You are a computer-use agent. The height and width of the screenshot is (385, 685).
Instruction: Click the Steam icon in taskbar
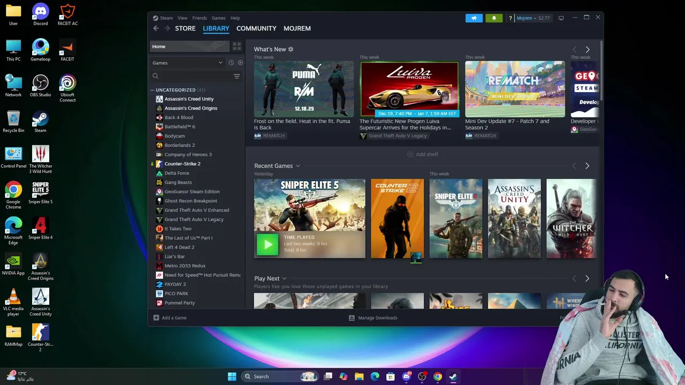(x=453, y=376)
